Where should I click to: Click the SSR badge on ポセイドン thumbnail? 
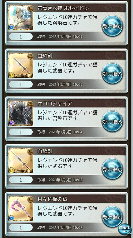pyautogui.click(x=30, y=8)
